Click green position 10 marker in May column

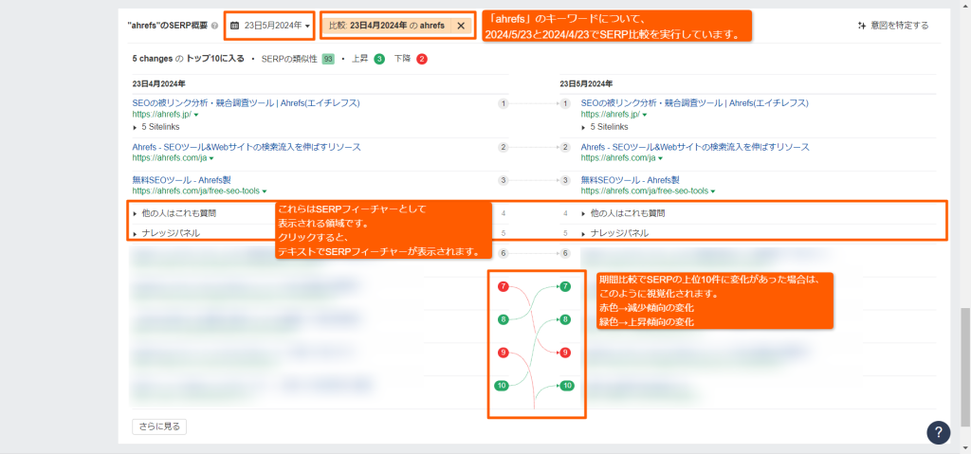tap(567, 386)
